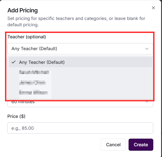Click the Price ($) field label

[x=16, y=116]
